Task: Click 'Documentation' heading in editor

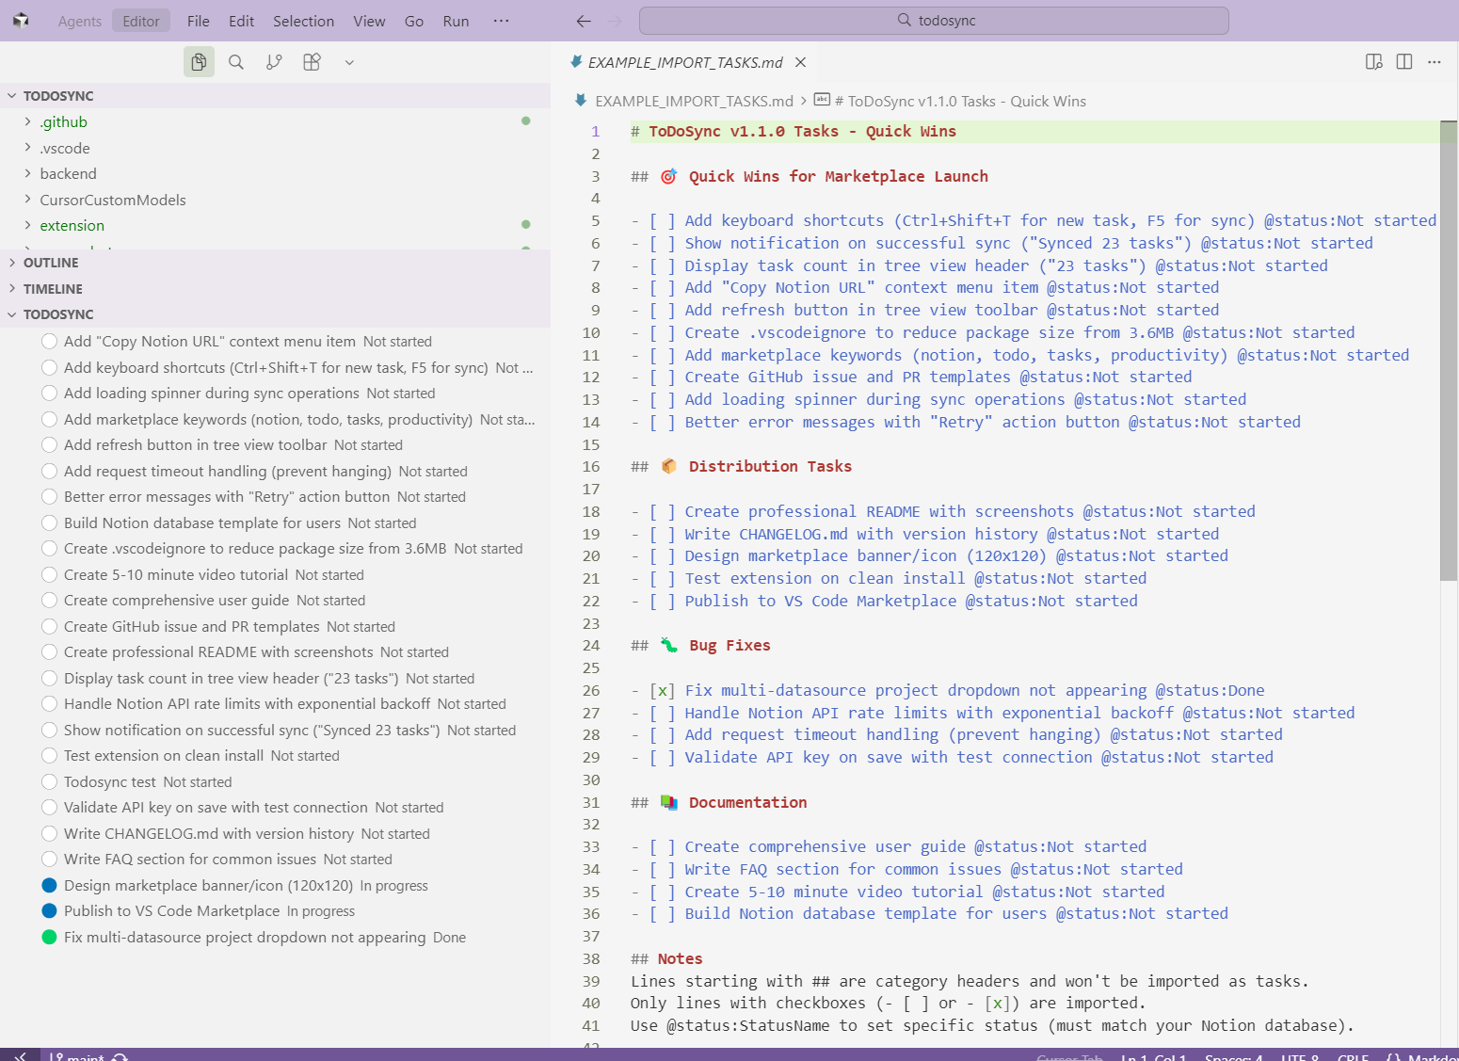Action: tap(747, 802)
